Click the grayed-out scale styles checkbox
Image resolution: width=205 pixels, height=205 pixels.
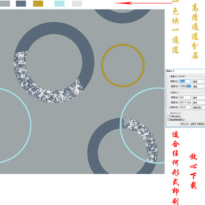pos(169,113)
